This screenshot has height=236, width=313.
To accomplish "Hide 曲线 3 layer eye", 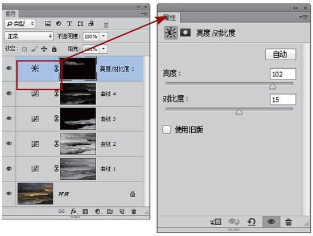I will click(9, 119).
